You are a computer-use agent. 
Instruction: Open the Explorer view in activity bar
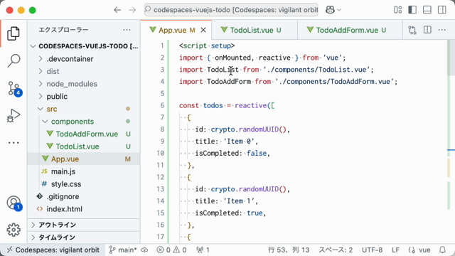pos(14,33)
